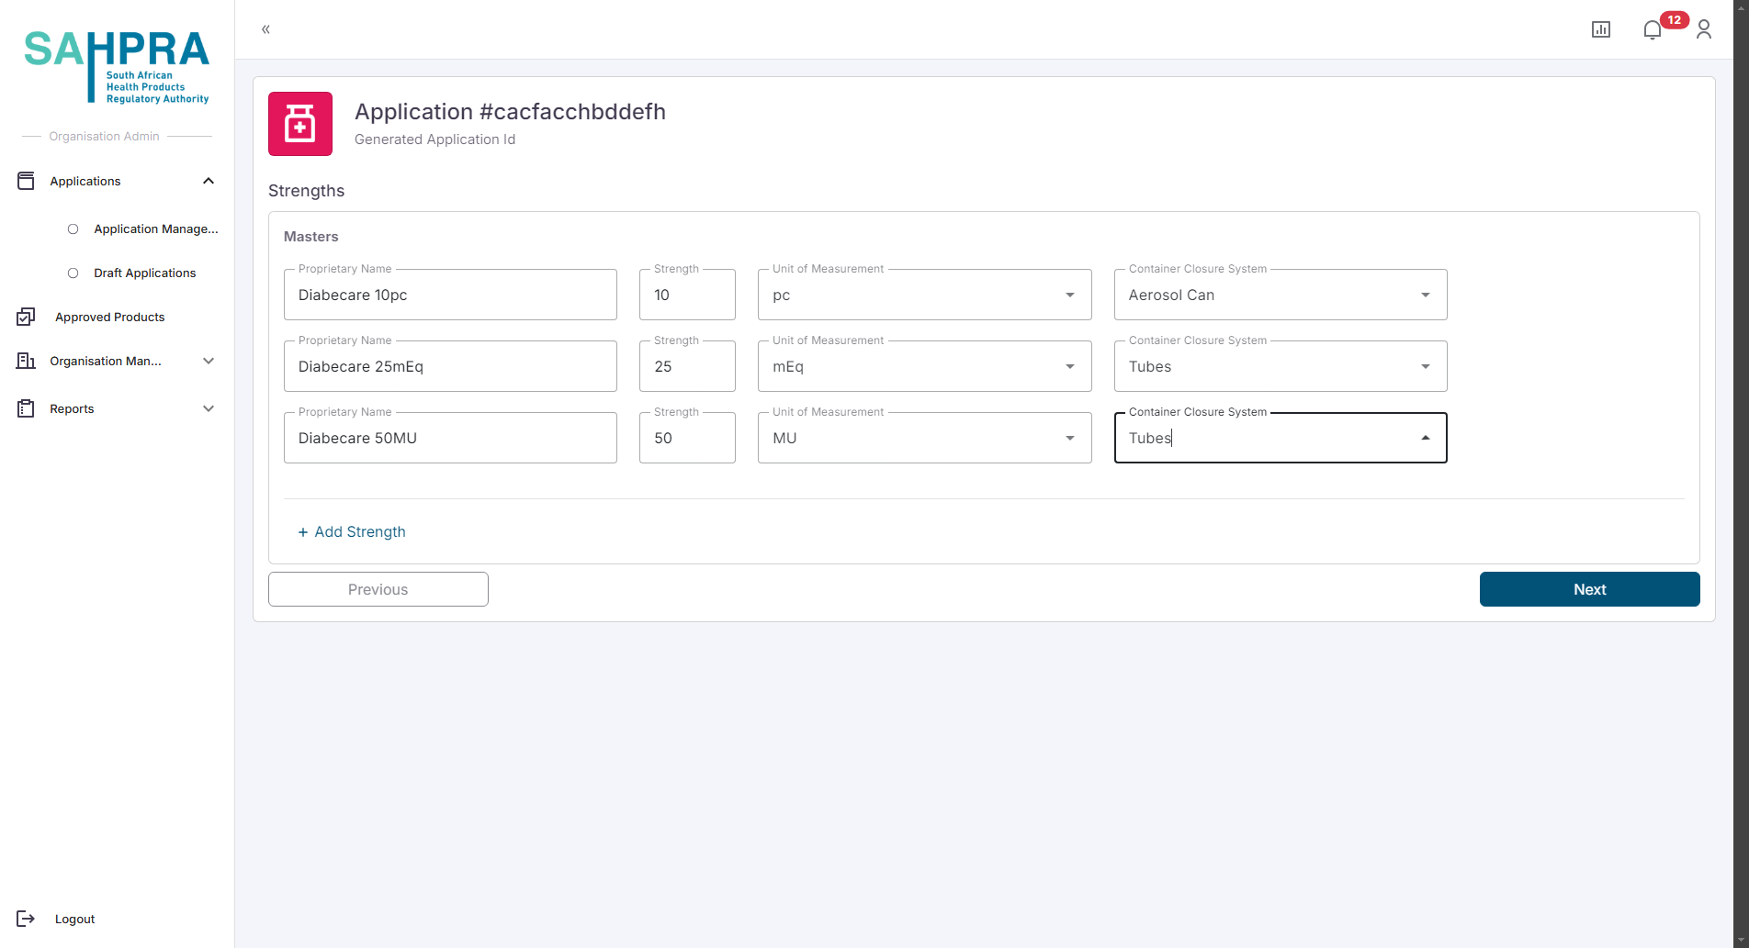Viewport: 1749px width, 948px height.
Task: Select Application Management radio item
Action: 73,229
